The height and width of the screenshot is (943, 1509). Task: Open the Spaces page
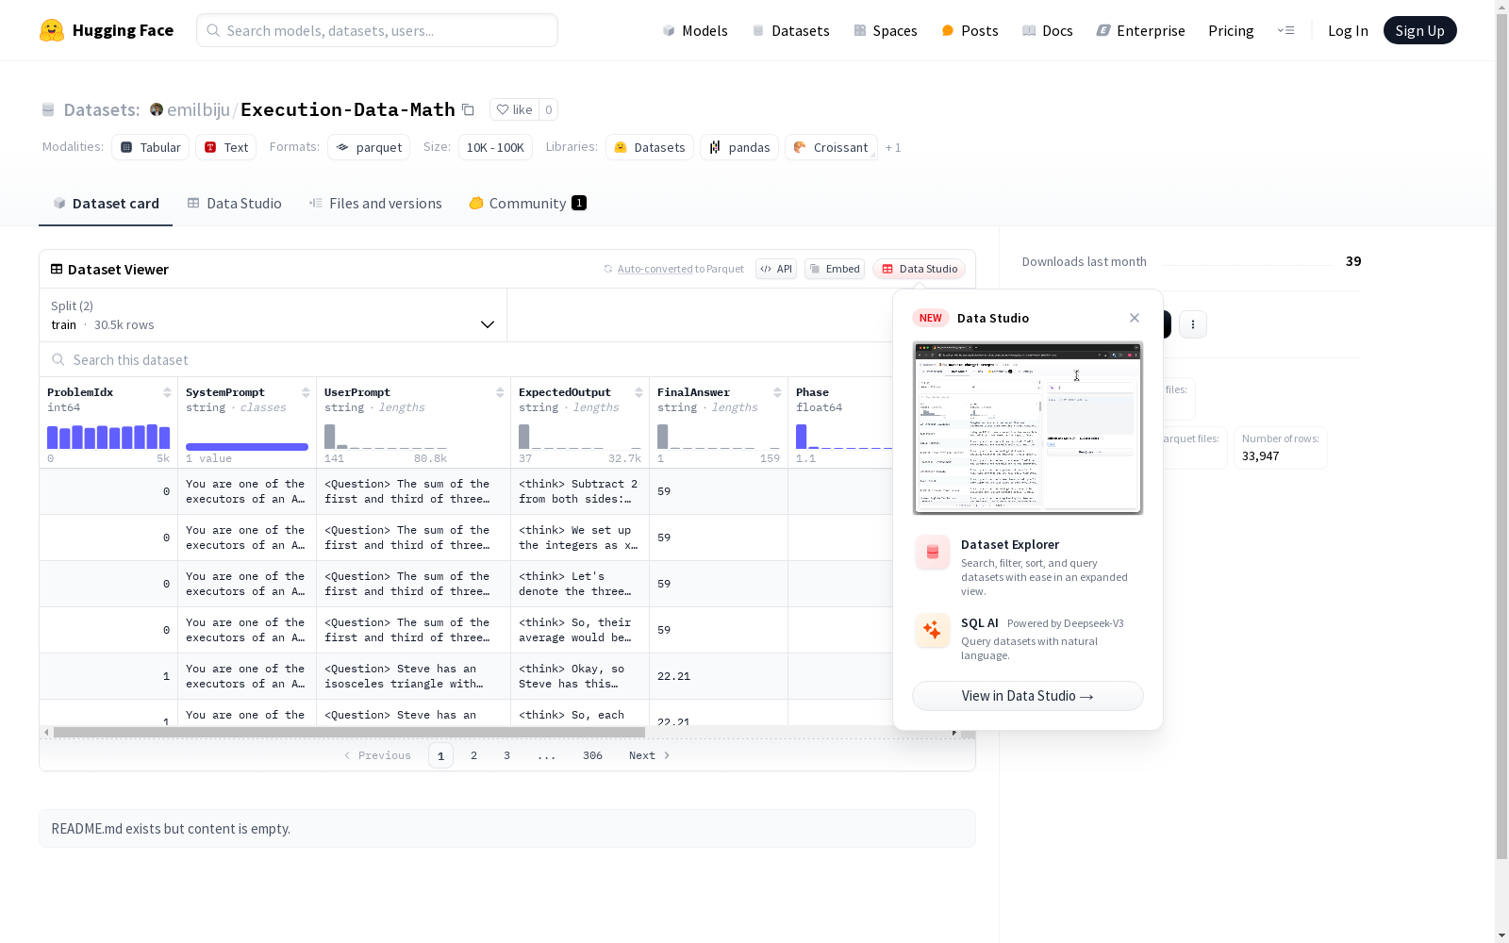coord(886,30)
